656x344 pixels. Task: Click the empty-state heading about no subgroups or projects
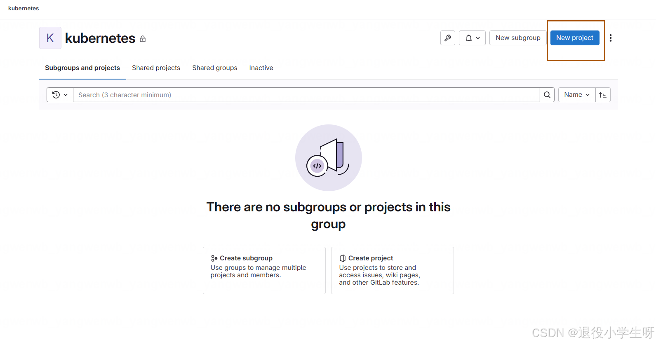click(x=328, y=215)
